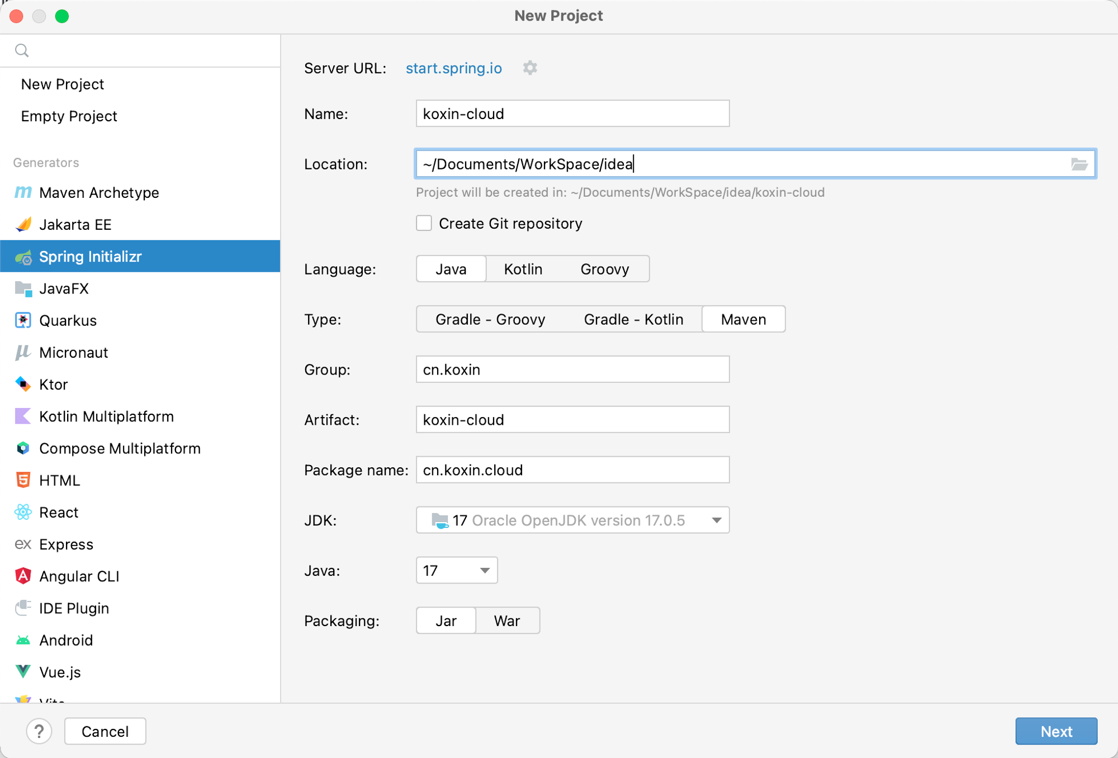Set build type to Gradle - Groovy
Viewport: 1118px width, 758px height.
tap(490, 319)
